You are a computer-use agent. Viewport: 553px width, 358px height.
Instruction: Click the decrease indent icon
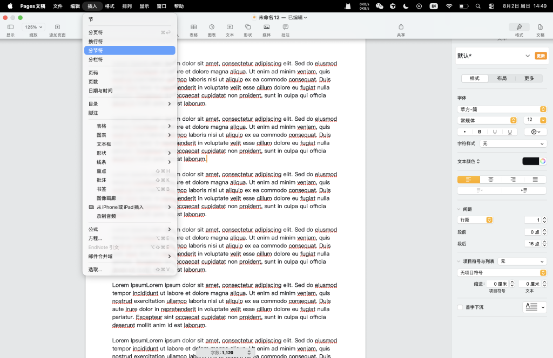click(x=480, y=190)
